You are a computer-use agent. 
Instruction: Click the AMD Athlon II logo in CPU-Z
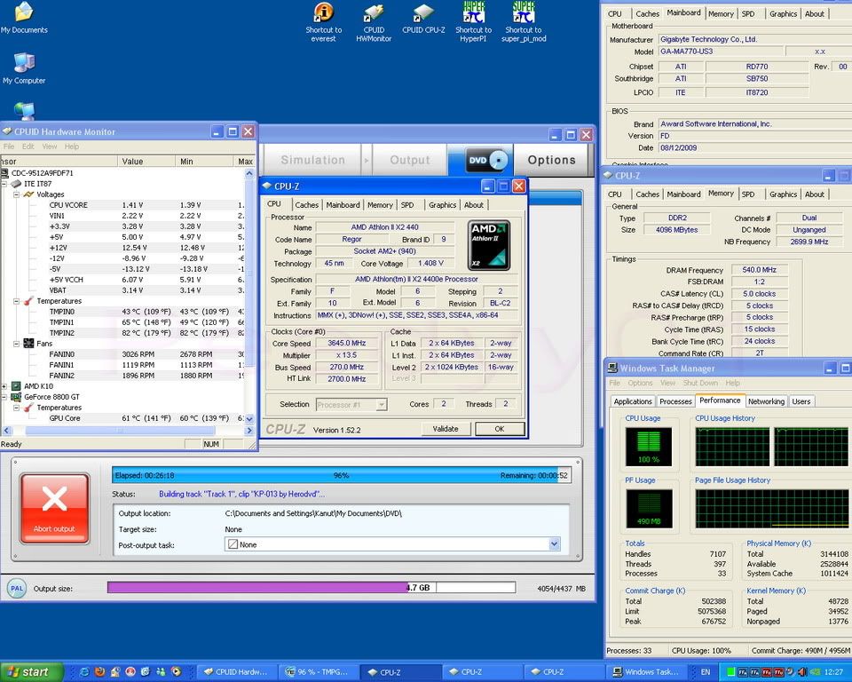coord(488,245)
